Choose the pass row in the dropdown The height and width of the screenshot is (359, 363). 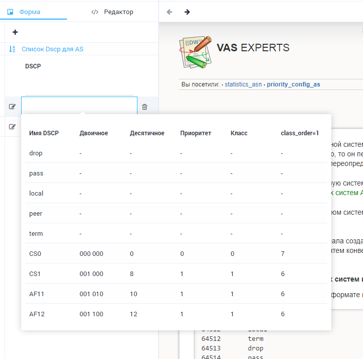click(x=36, y=173)
